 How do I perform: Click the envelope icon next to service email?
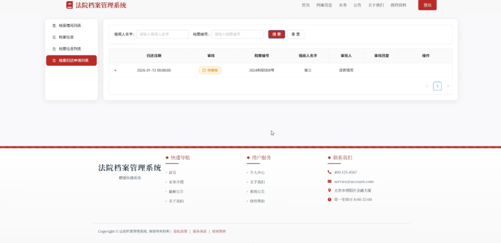[x=329, y=181]
